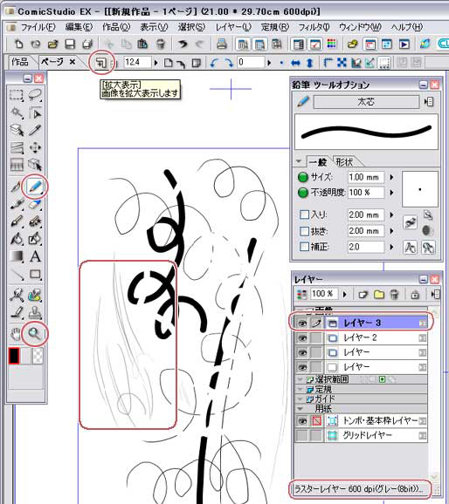
Task: Click the サイズ value field 1.00 mm
Action: coord(366,177)
